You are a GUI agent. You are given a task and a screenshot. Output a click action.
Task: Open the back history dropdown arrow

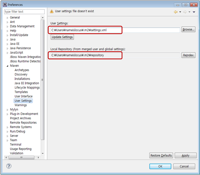click(x=180, y=12)
